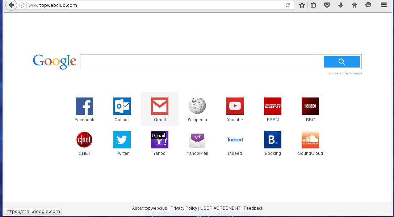Click the Gmail envelope icon
Image resolution: width=394 pixels, height=217 pixels.
coord(160,106)
